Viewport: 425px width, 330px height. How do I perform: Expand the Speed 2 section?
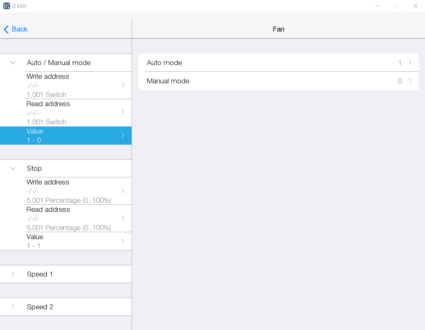point(13,307)
